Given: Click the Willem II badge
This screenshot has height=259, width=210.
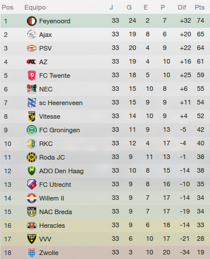Looking at the screenshot, I should tap(32, 198).
